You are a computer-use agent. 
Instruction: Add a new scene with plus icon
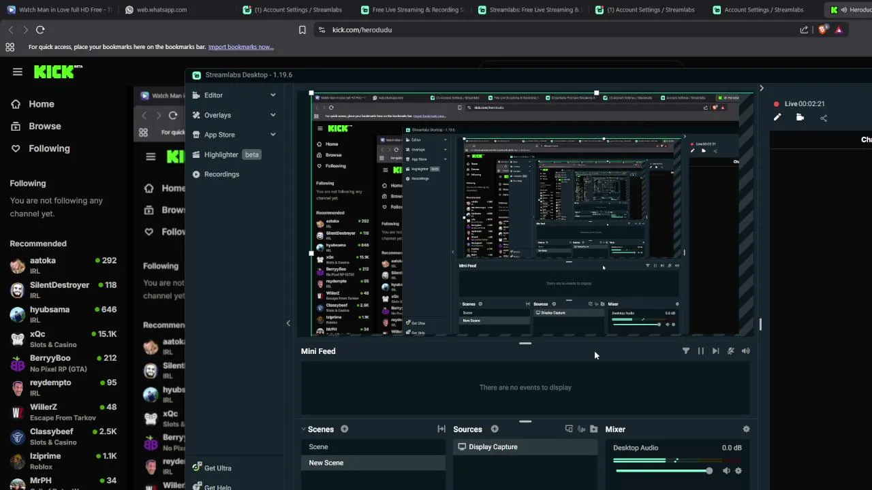pos(345,429)
